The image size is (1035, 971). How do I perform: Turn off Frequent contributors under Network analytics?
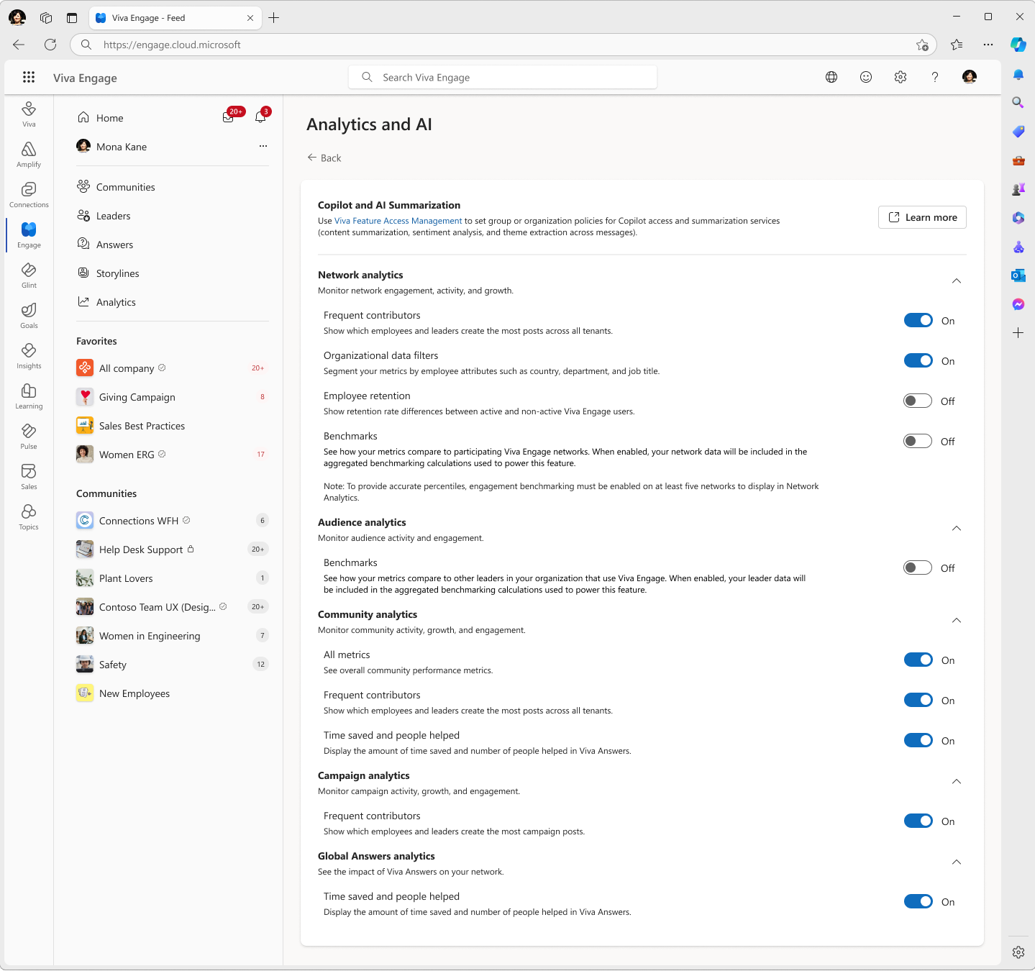point(918,320)
